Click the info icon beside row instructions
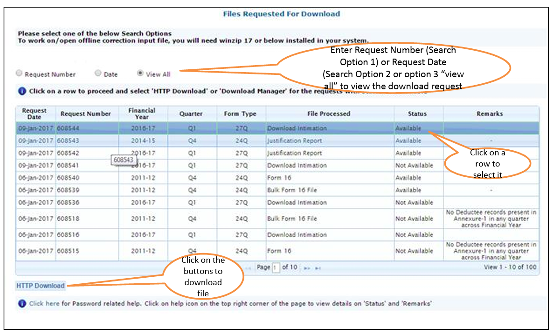Screen dimensions: 553x334 tap(22, 91)
